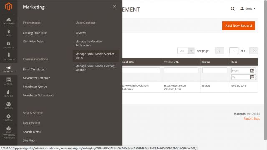Click the vertical page scrollbar
This screenshot has height=150, width=267.
click(265, 70)
